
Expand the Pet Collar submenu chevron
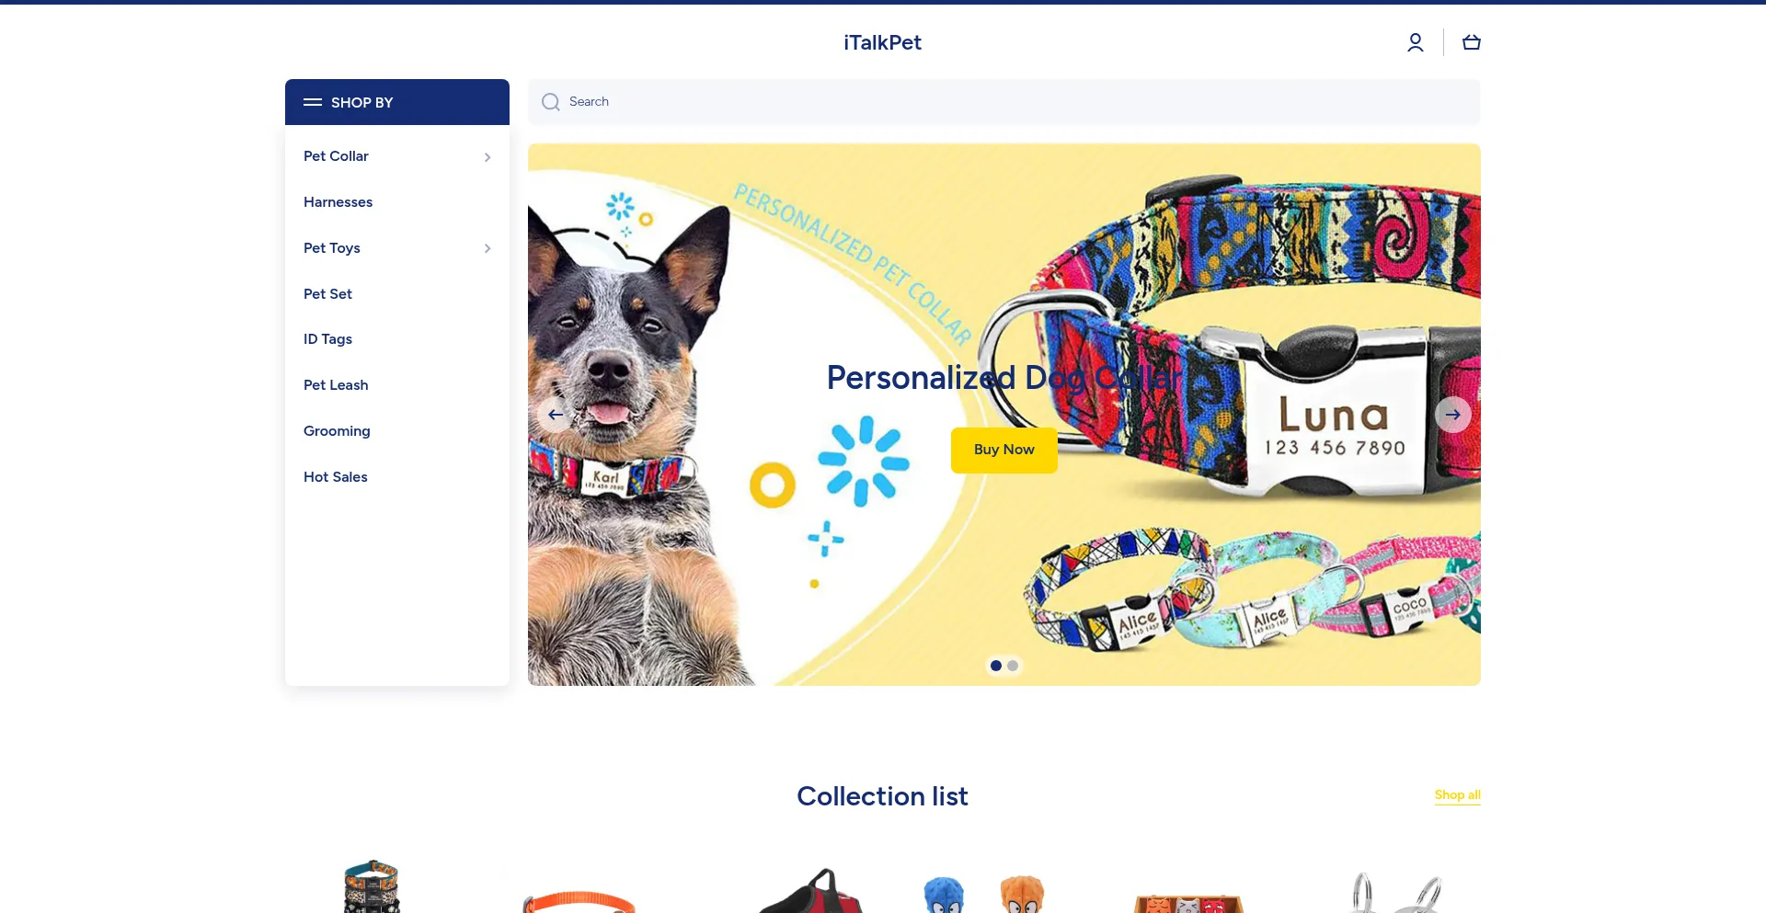click(x=487, y=157)
